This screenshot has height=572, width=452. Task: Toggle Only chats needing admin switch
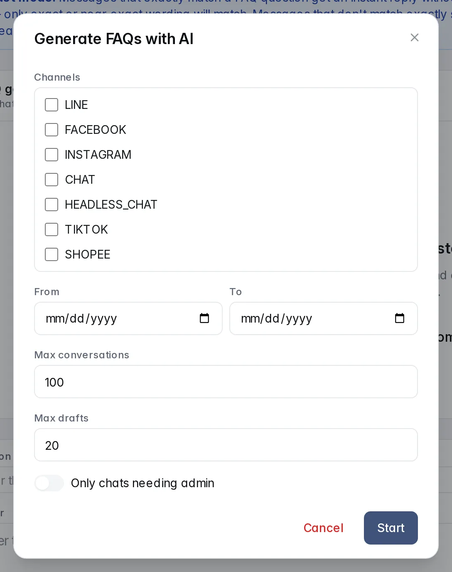click(x=49, y=483)
